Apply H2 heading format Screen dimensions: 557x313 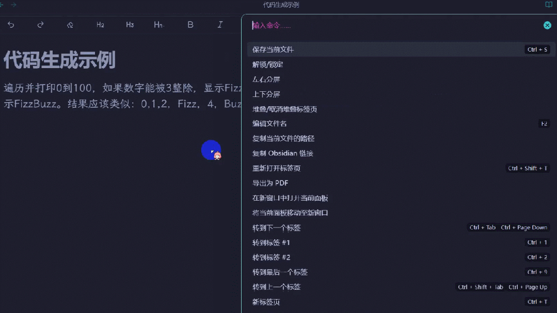pyautogui.click(x=100, y=25)
